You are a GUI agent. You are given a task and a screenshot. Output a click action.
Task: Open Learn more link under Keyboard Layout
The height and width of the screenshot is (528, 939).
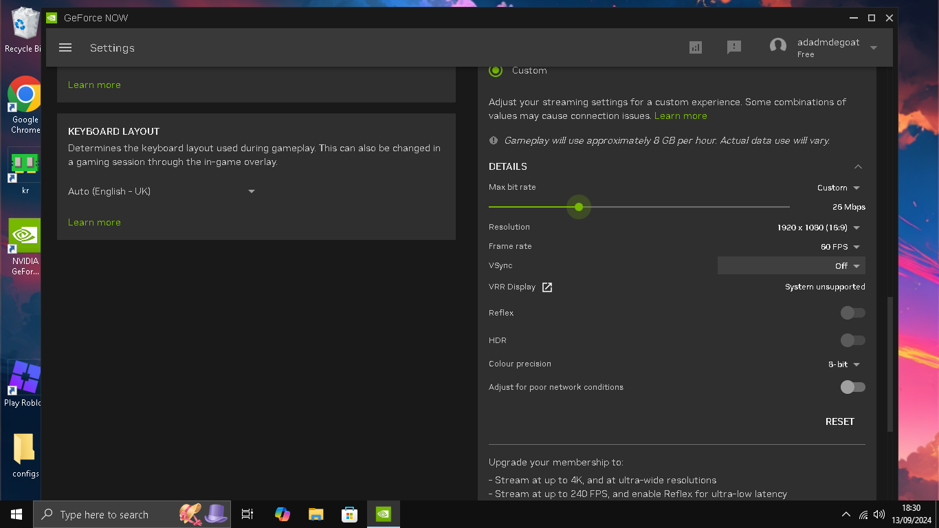[x=94, y=222]
